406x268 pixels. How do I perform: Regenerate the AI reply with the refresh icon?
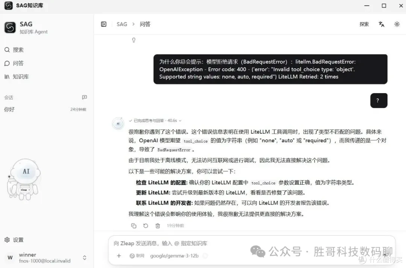(145, 226)
